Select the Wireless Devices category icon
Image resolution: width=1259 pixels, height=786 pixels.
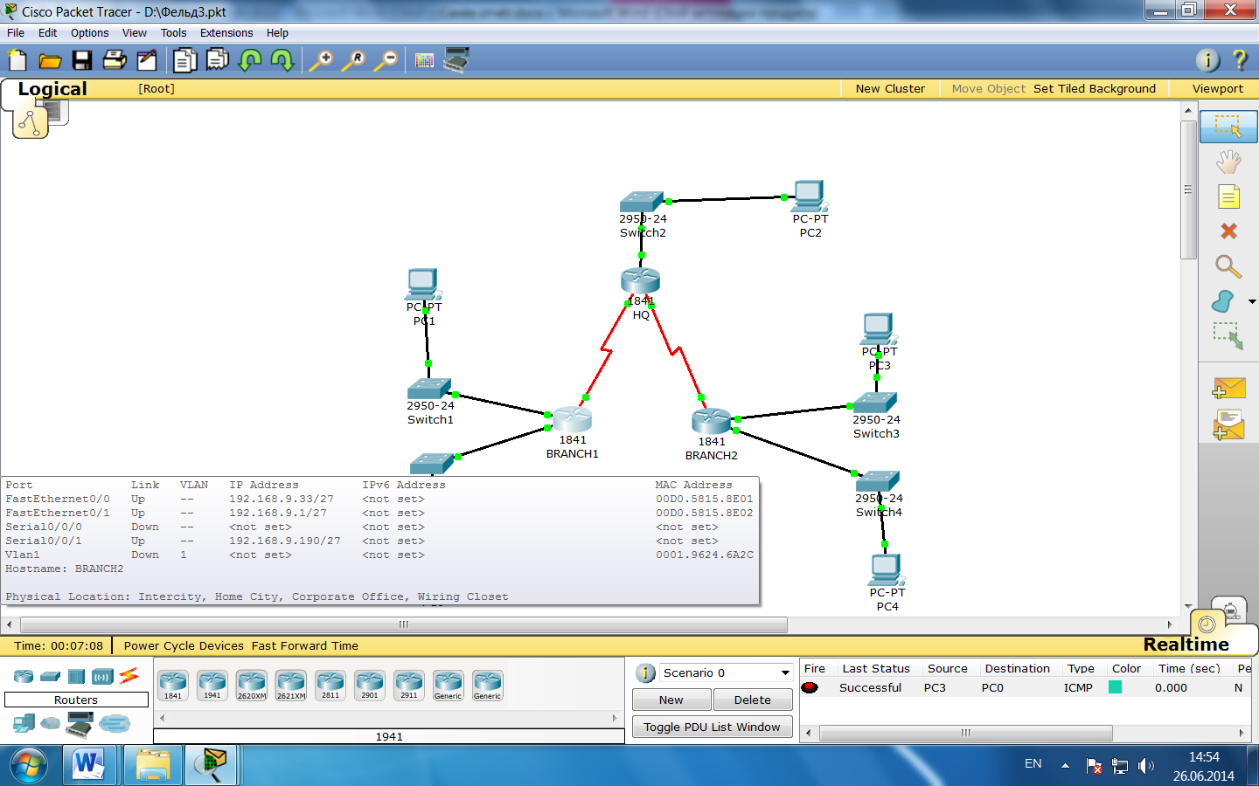(x=103, y=676)
